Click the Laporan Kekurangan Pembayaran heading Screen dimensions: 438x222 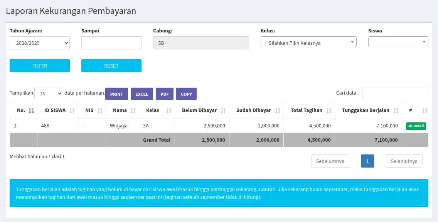[71, 11]
